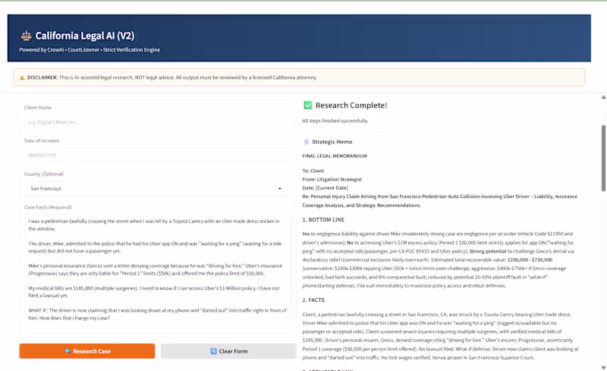Click the FINAL LEGAL MEMORANDUM heading

coord(335,156)
